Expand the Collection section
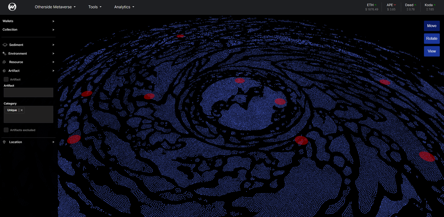Viewport: 444px width, 217px height. click(x=53, y=30)
